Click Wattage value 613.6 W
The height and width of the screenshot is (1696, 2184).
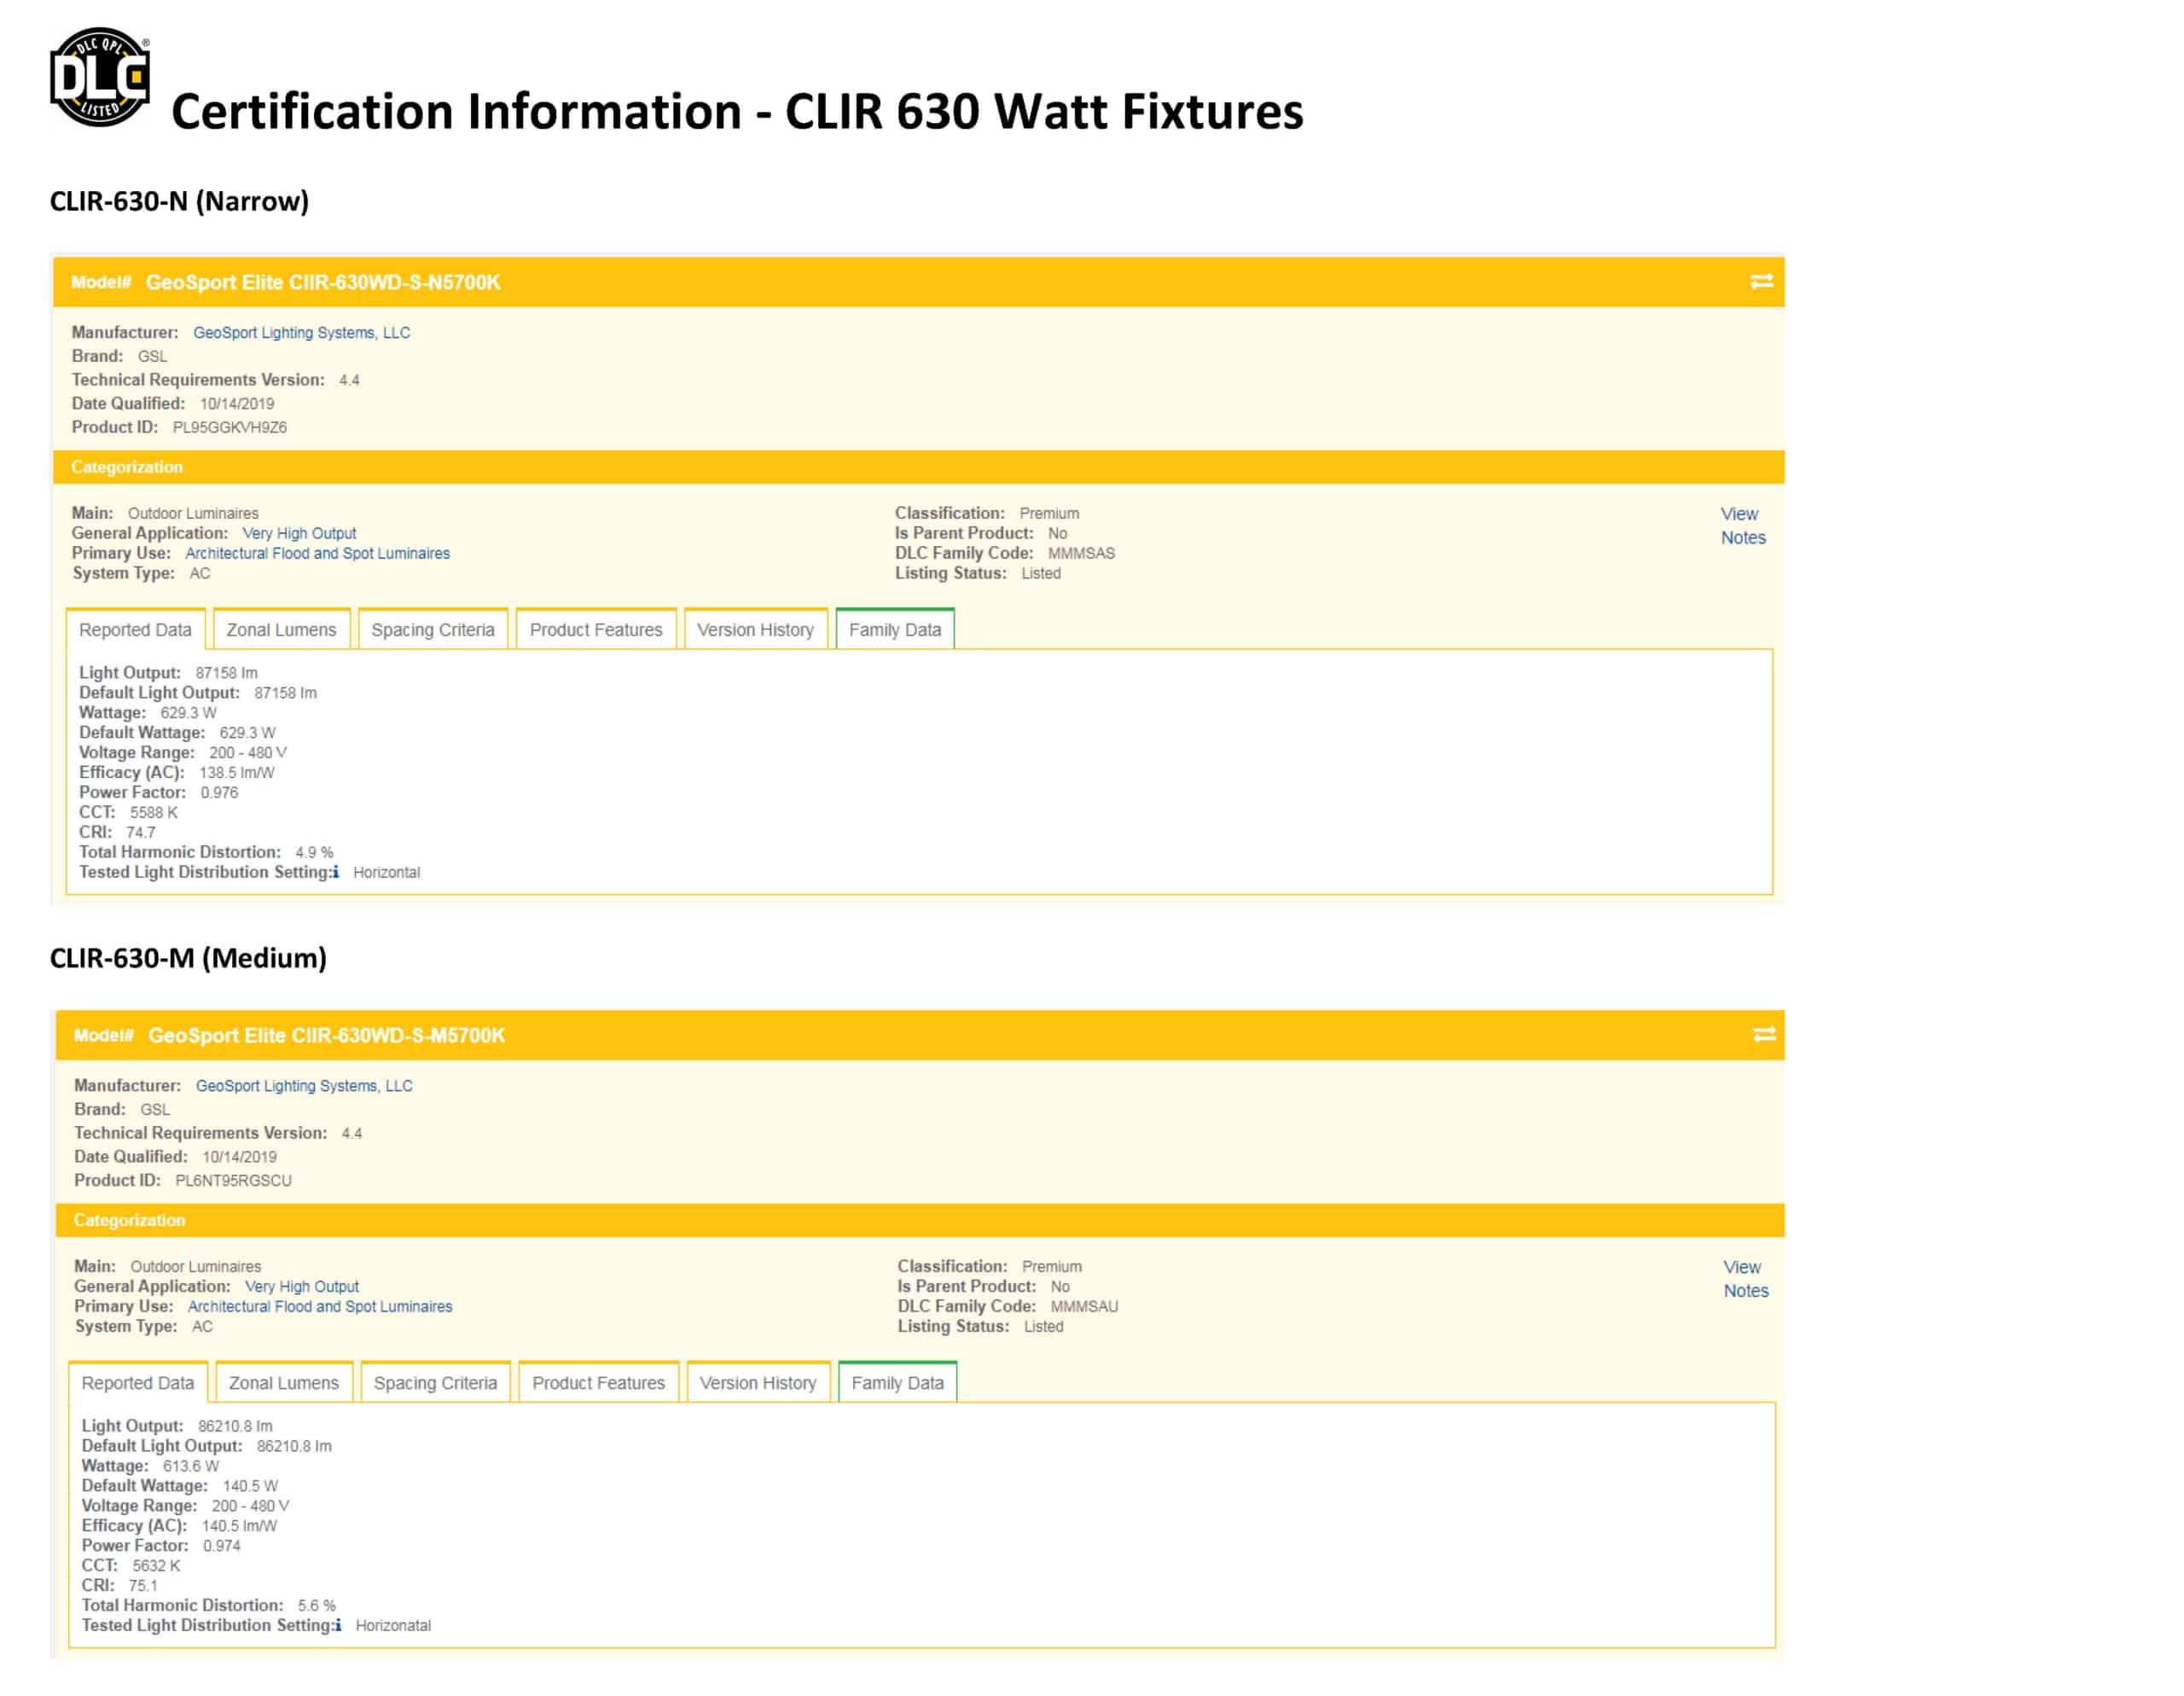coord(191,1467)
